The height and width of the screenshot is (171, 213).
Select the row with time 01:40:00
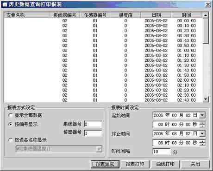pyautogui.click(x=103, y=70)
